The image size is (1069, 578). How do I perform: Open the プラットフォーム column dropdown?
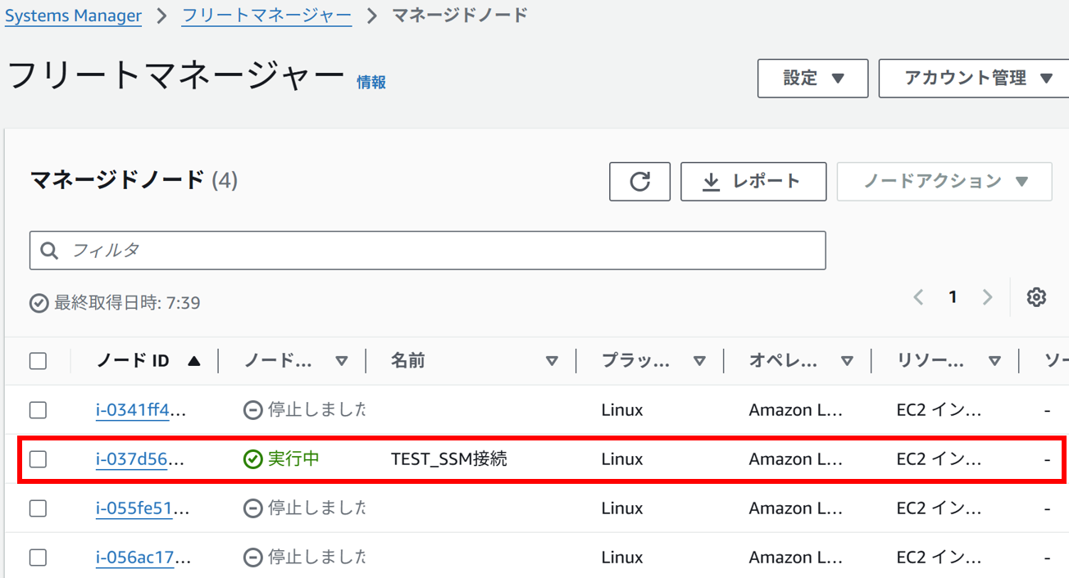click(x=700, y=360)
